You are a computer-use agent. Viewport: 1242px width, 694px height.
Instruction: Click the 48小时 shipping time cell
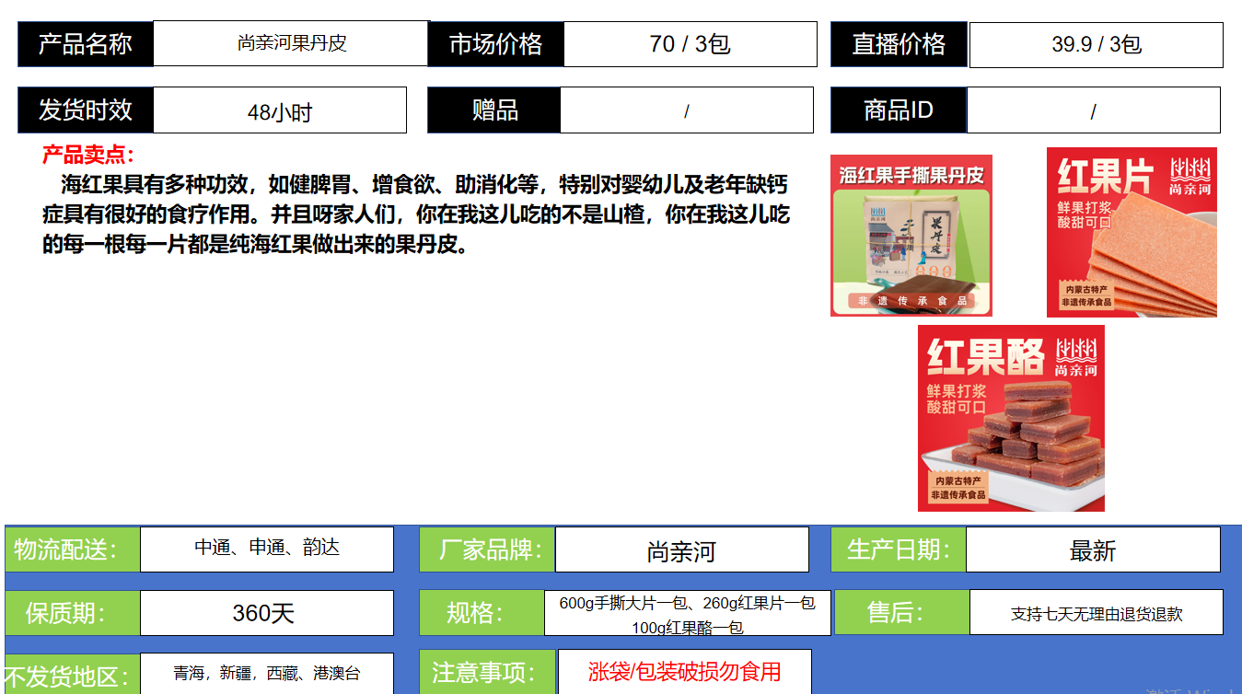279,111
